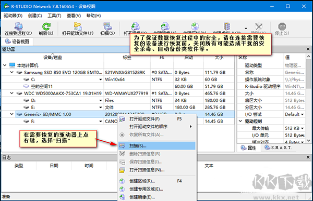Click the disc icon beside 创建专用区域
This screenshot has height=201, width=313.
122,189
